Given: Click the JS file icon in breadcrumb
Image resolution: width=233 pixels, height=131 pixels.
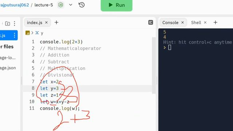Looking at the screenshot, I should (28, 33).
